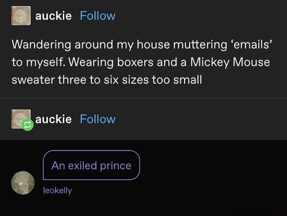This screenshot has height=216, width=287.
Task: Click the post line ending 'too small'
Action: pos(107,80)
